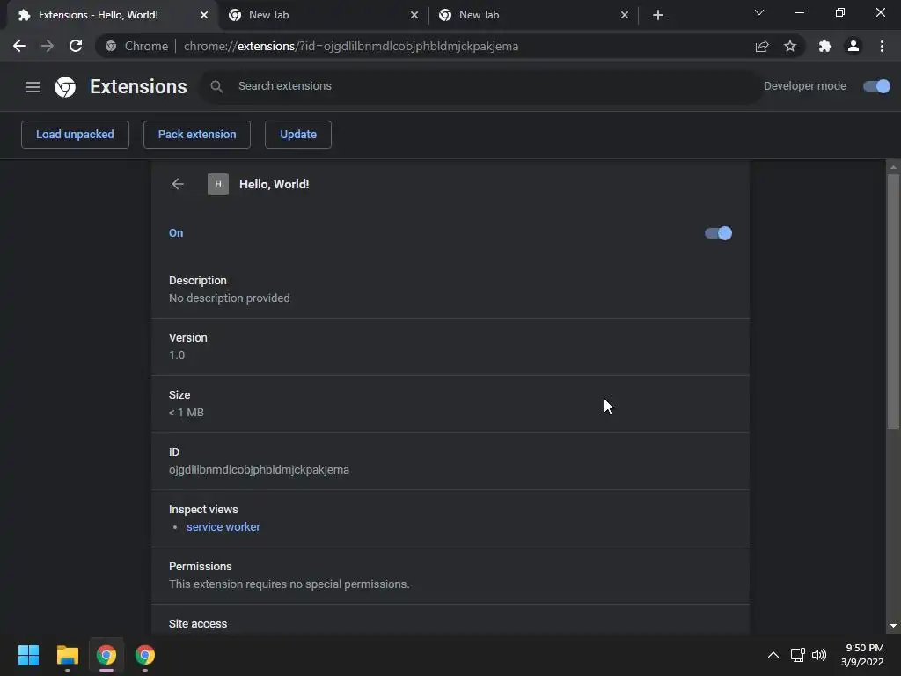Click the Site access heading

pos(198,624)
